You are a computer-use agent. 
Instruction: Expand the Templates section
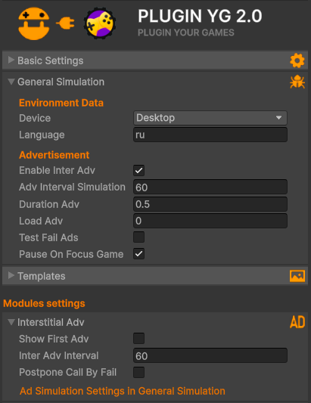(x=11, y=275)
